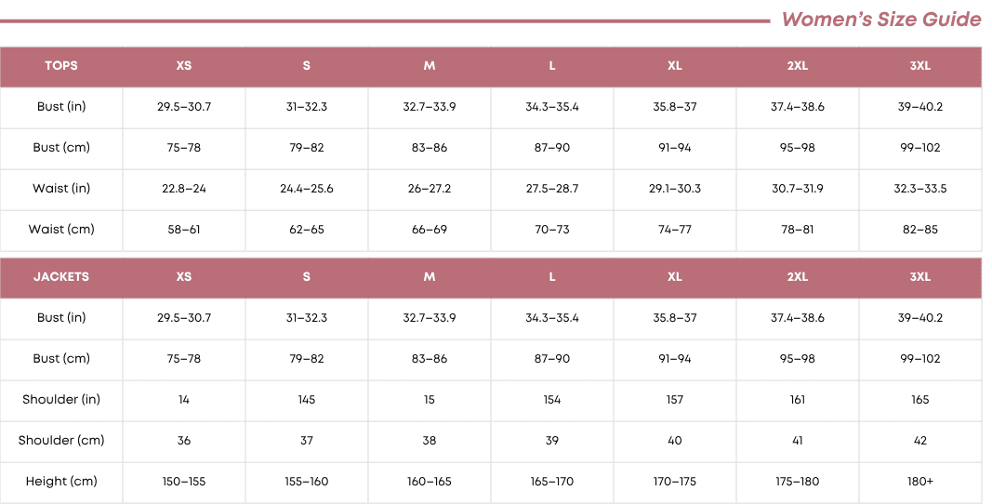Click the Women's Size Guide title
The image size is (992, 504).
880,20
